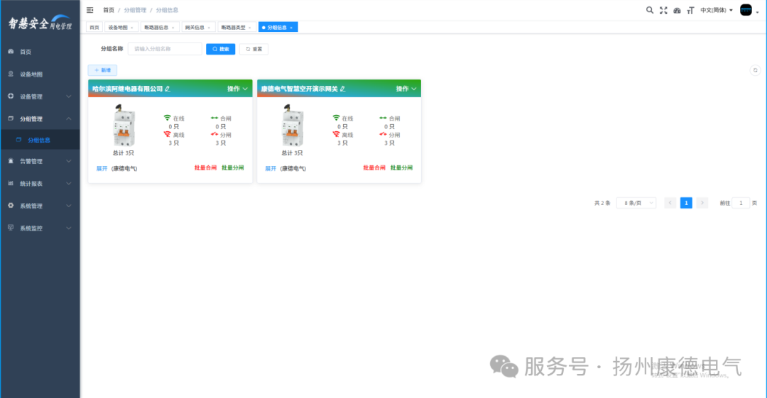This screenshot has width=767, height=398.
Task: Expand 统计报表 in the sidebar
Action: (x=40, y=183)
